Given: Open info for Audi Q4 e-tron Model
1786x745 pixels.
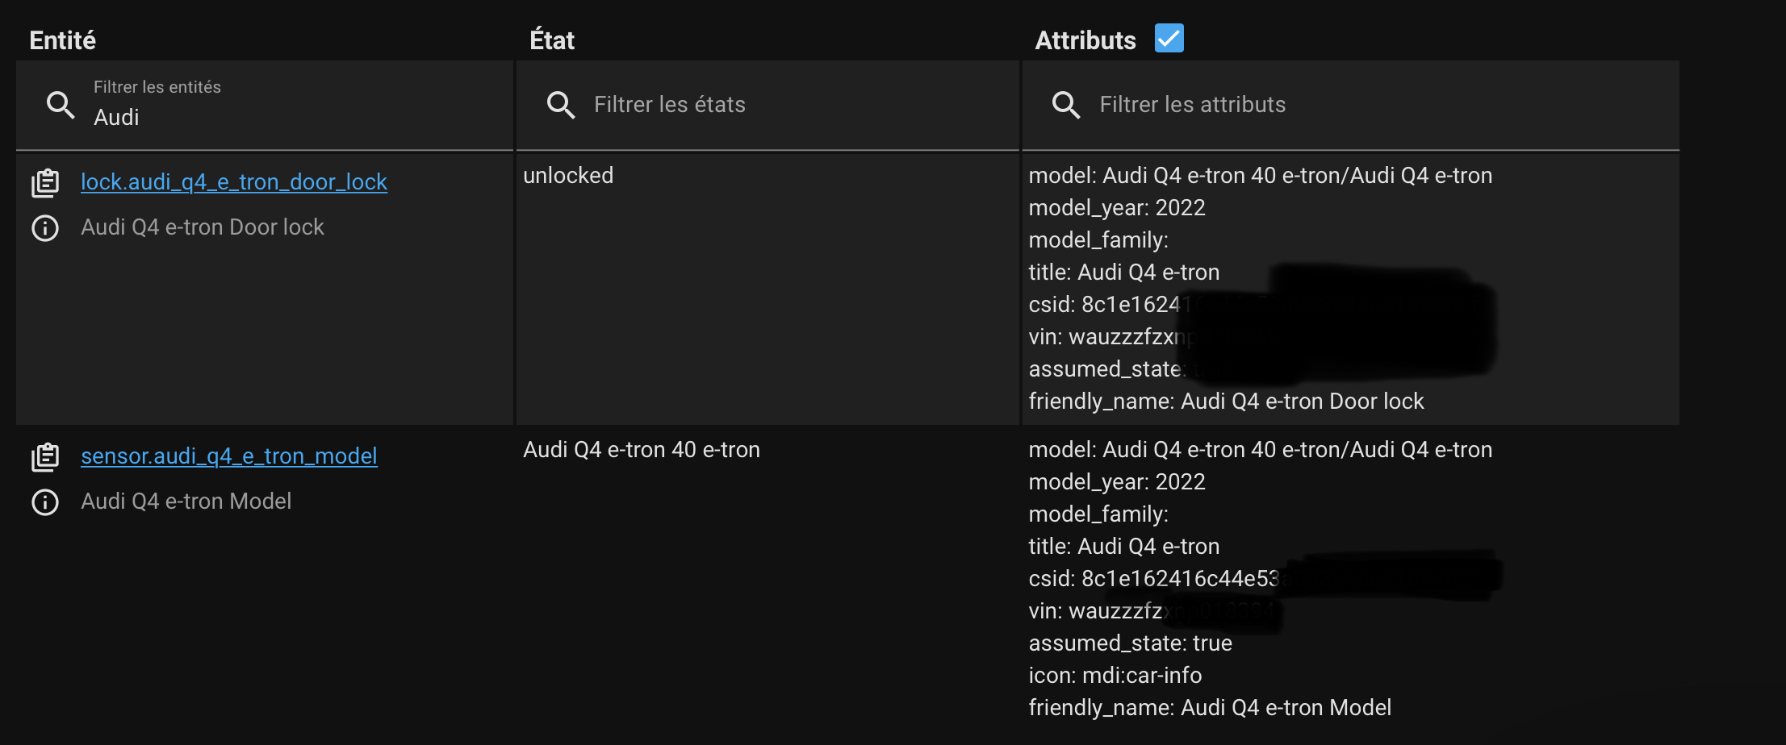Looking at the screenshot, I should [45, 502].
